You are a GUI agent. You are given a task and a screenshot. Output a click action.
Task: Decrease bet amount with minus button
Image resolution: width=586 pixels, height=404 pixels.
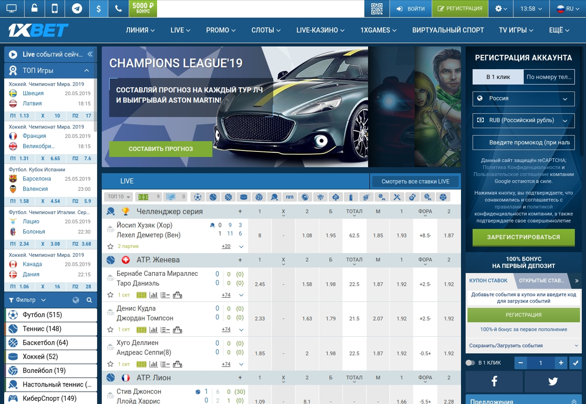tap(521, 363)
